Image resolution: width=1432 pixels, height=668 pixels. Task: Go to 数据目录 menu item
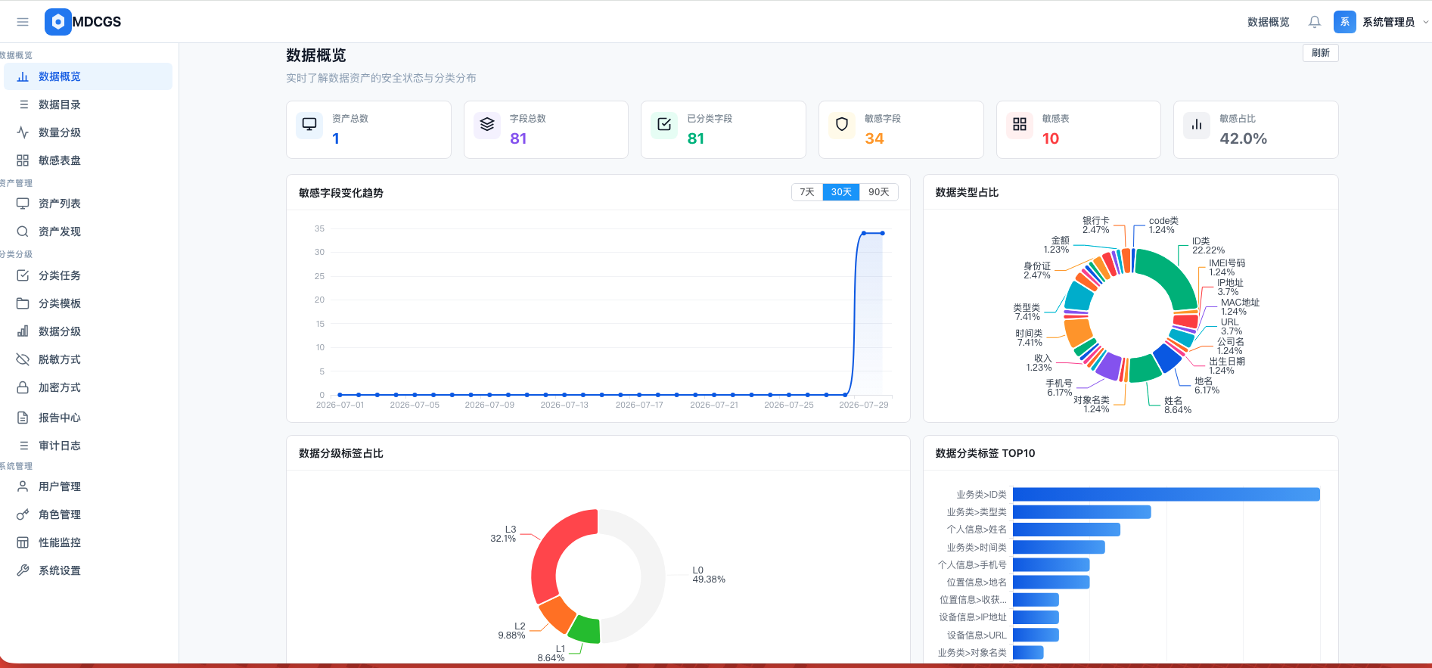click(x=89, y=104)
